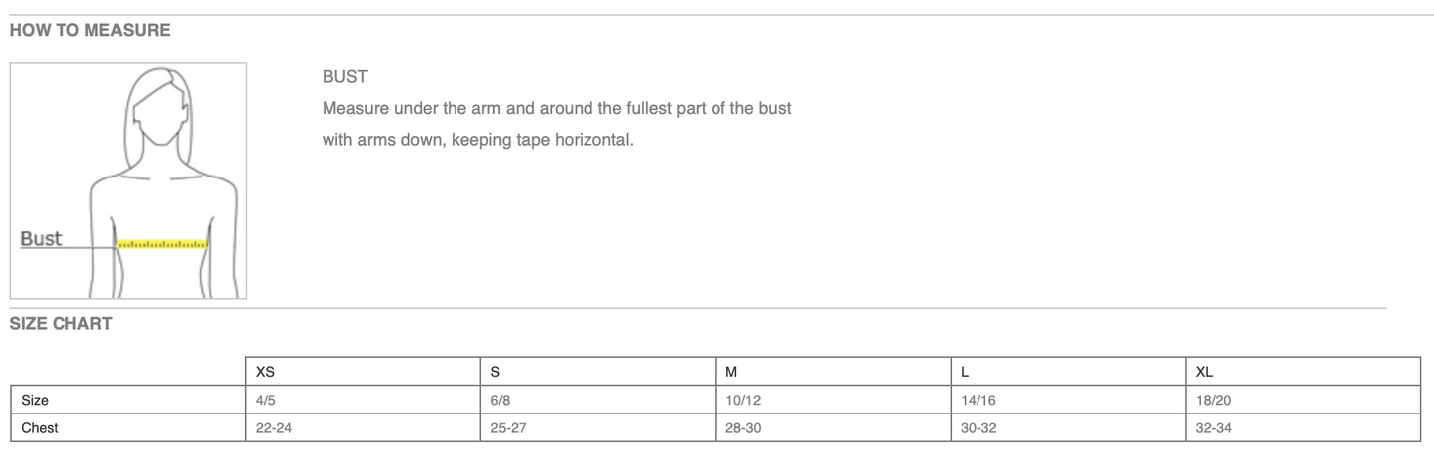Select the XL column header
The height and width of the screenshot is (472, 1434).
tap(1204, 372)
